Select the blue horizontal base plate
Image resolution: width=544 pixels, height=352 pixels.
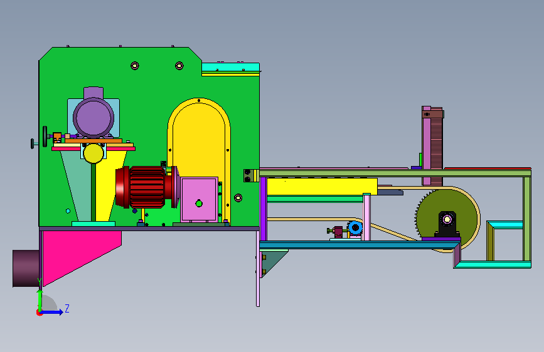(x=359, y=246)
